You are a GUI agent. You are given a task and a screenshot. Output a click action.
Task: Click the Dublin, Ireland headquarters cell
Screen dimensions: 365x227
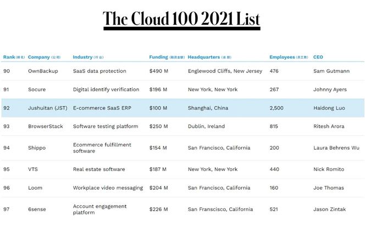206,126
